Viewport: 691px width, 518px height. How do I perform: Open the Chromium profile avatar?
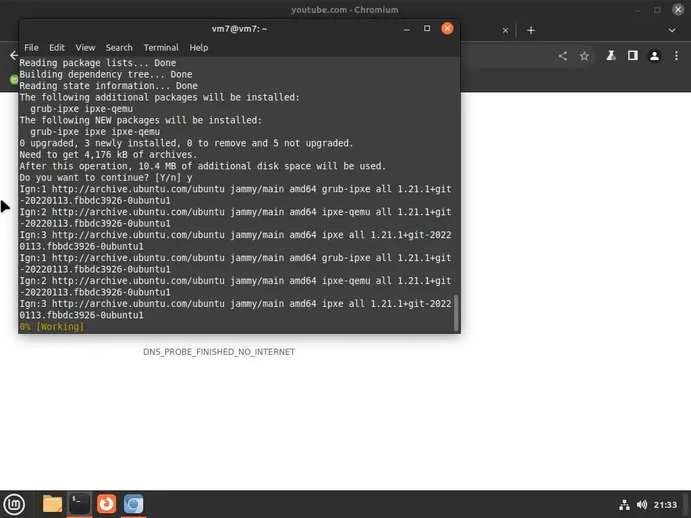click(x=655, y=56)
